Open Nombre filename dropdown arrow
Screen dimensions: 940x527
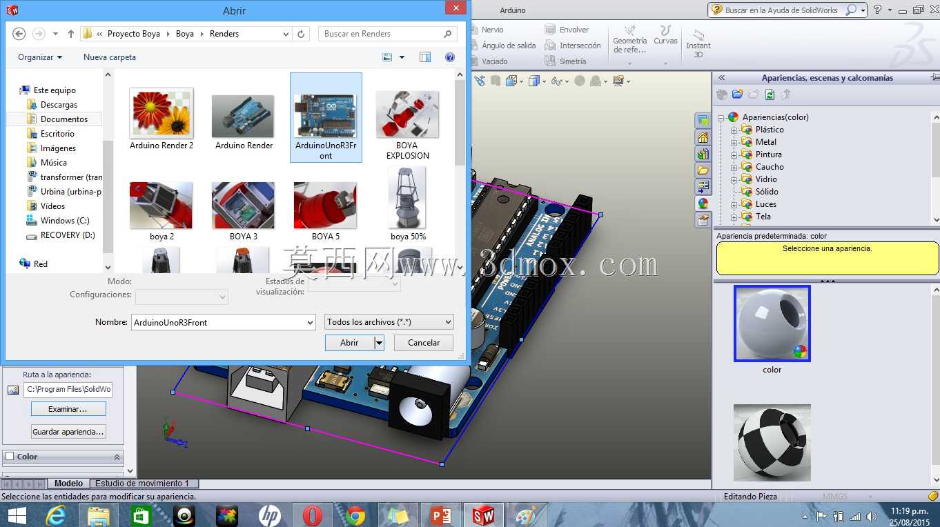pyautogui.click(x=310, y=322)
